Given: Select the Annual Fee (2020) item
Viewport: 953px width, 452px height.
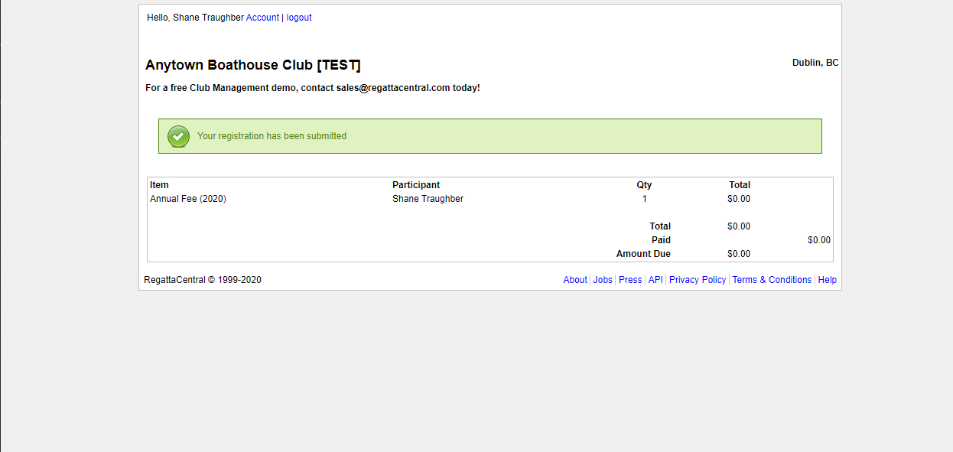Looking at the screenshot, I should (188, 199).
